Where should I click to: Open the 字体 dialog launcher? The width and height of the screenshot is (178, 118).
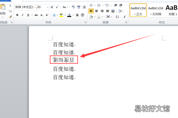coord(85,22)
